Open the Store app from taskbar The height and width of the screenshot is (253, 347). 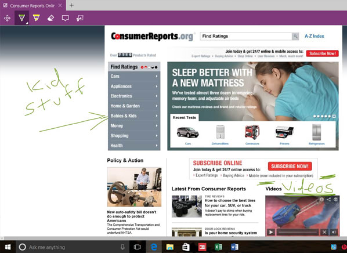tap(186, 247)
